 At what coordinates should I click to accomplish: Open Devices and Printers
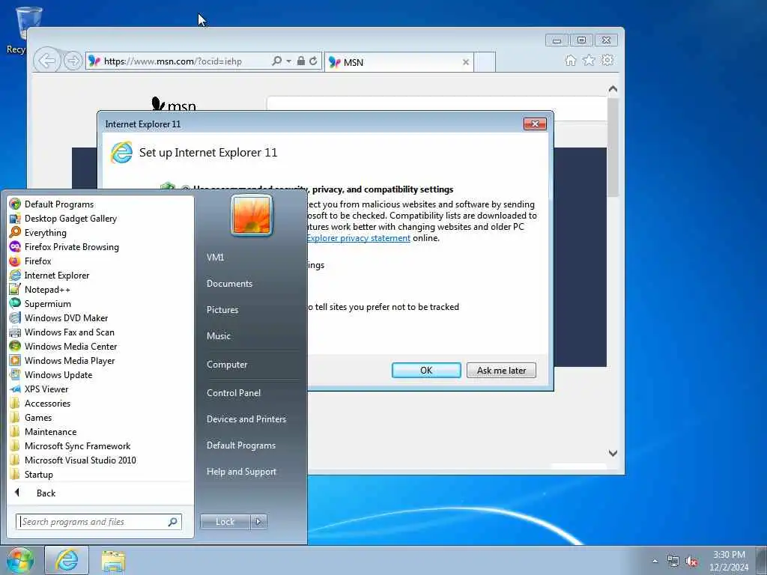[x=246, y=419]
